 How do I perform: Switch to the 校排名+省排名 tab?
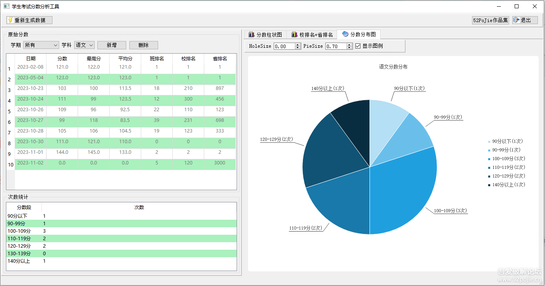(312, 35)
